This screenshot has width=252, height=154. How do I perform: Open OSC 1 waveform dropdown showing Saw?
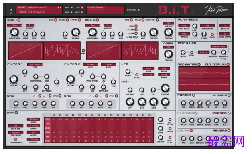[x=15, y=25]
